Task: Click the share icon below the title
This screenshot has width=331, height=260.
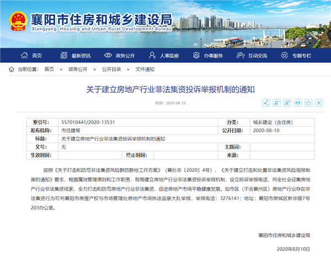Action: coord(266,103)
